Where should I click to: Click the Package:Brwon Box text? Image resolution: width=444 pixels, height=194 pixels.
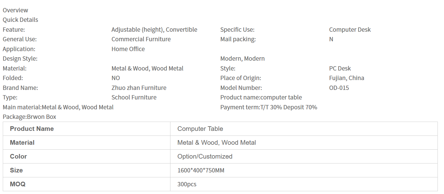tap(29, 117)
